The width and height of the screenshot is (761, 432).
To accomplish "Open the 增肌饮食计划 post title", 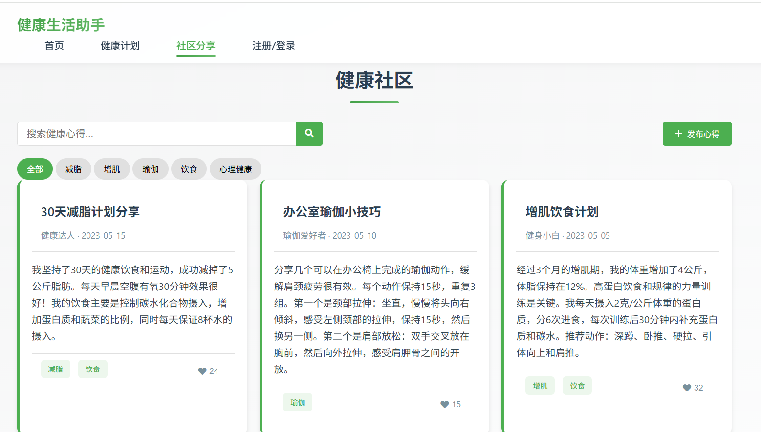I will 562,212.
